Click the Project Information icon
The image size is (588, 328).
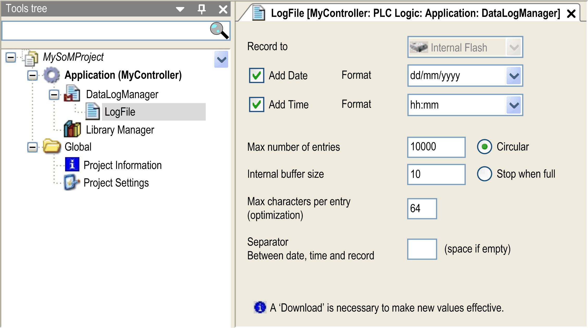tap(72, 165)
